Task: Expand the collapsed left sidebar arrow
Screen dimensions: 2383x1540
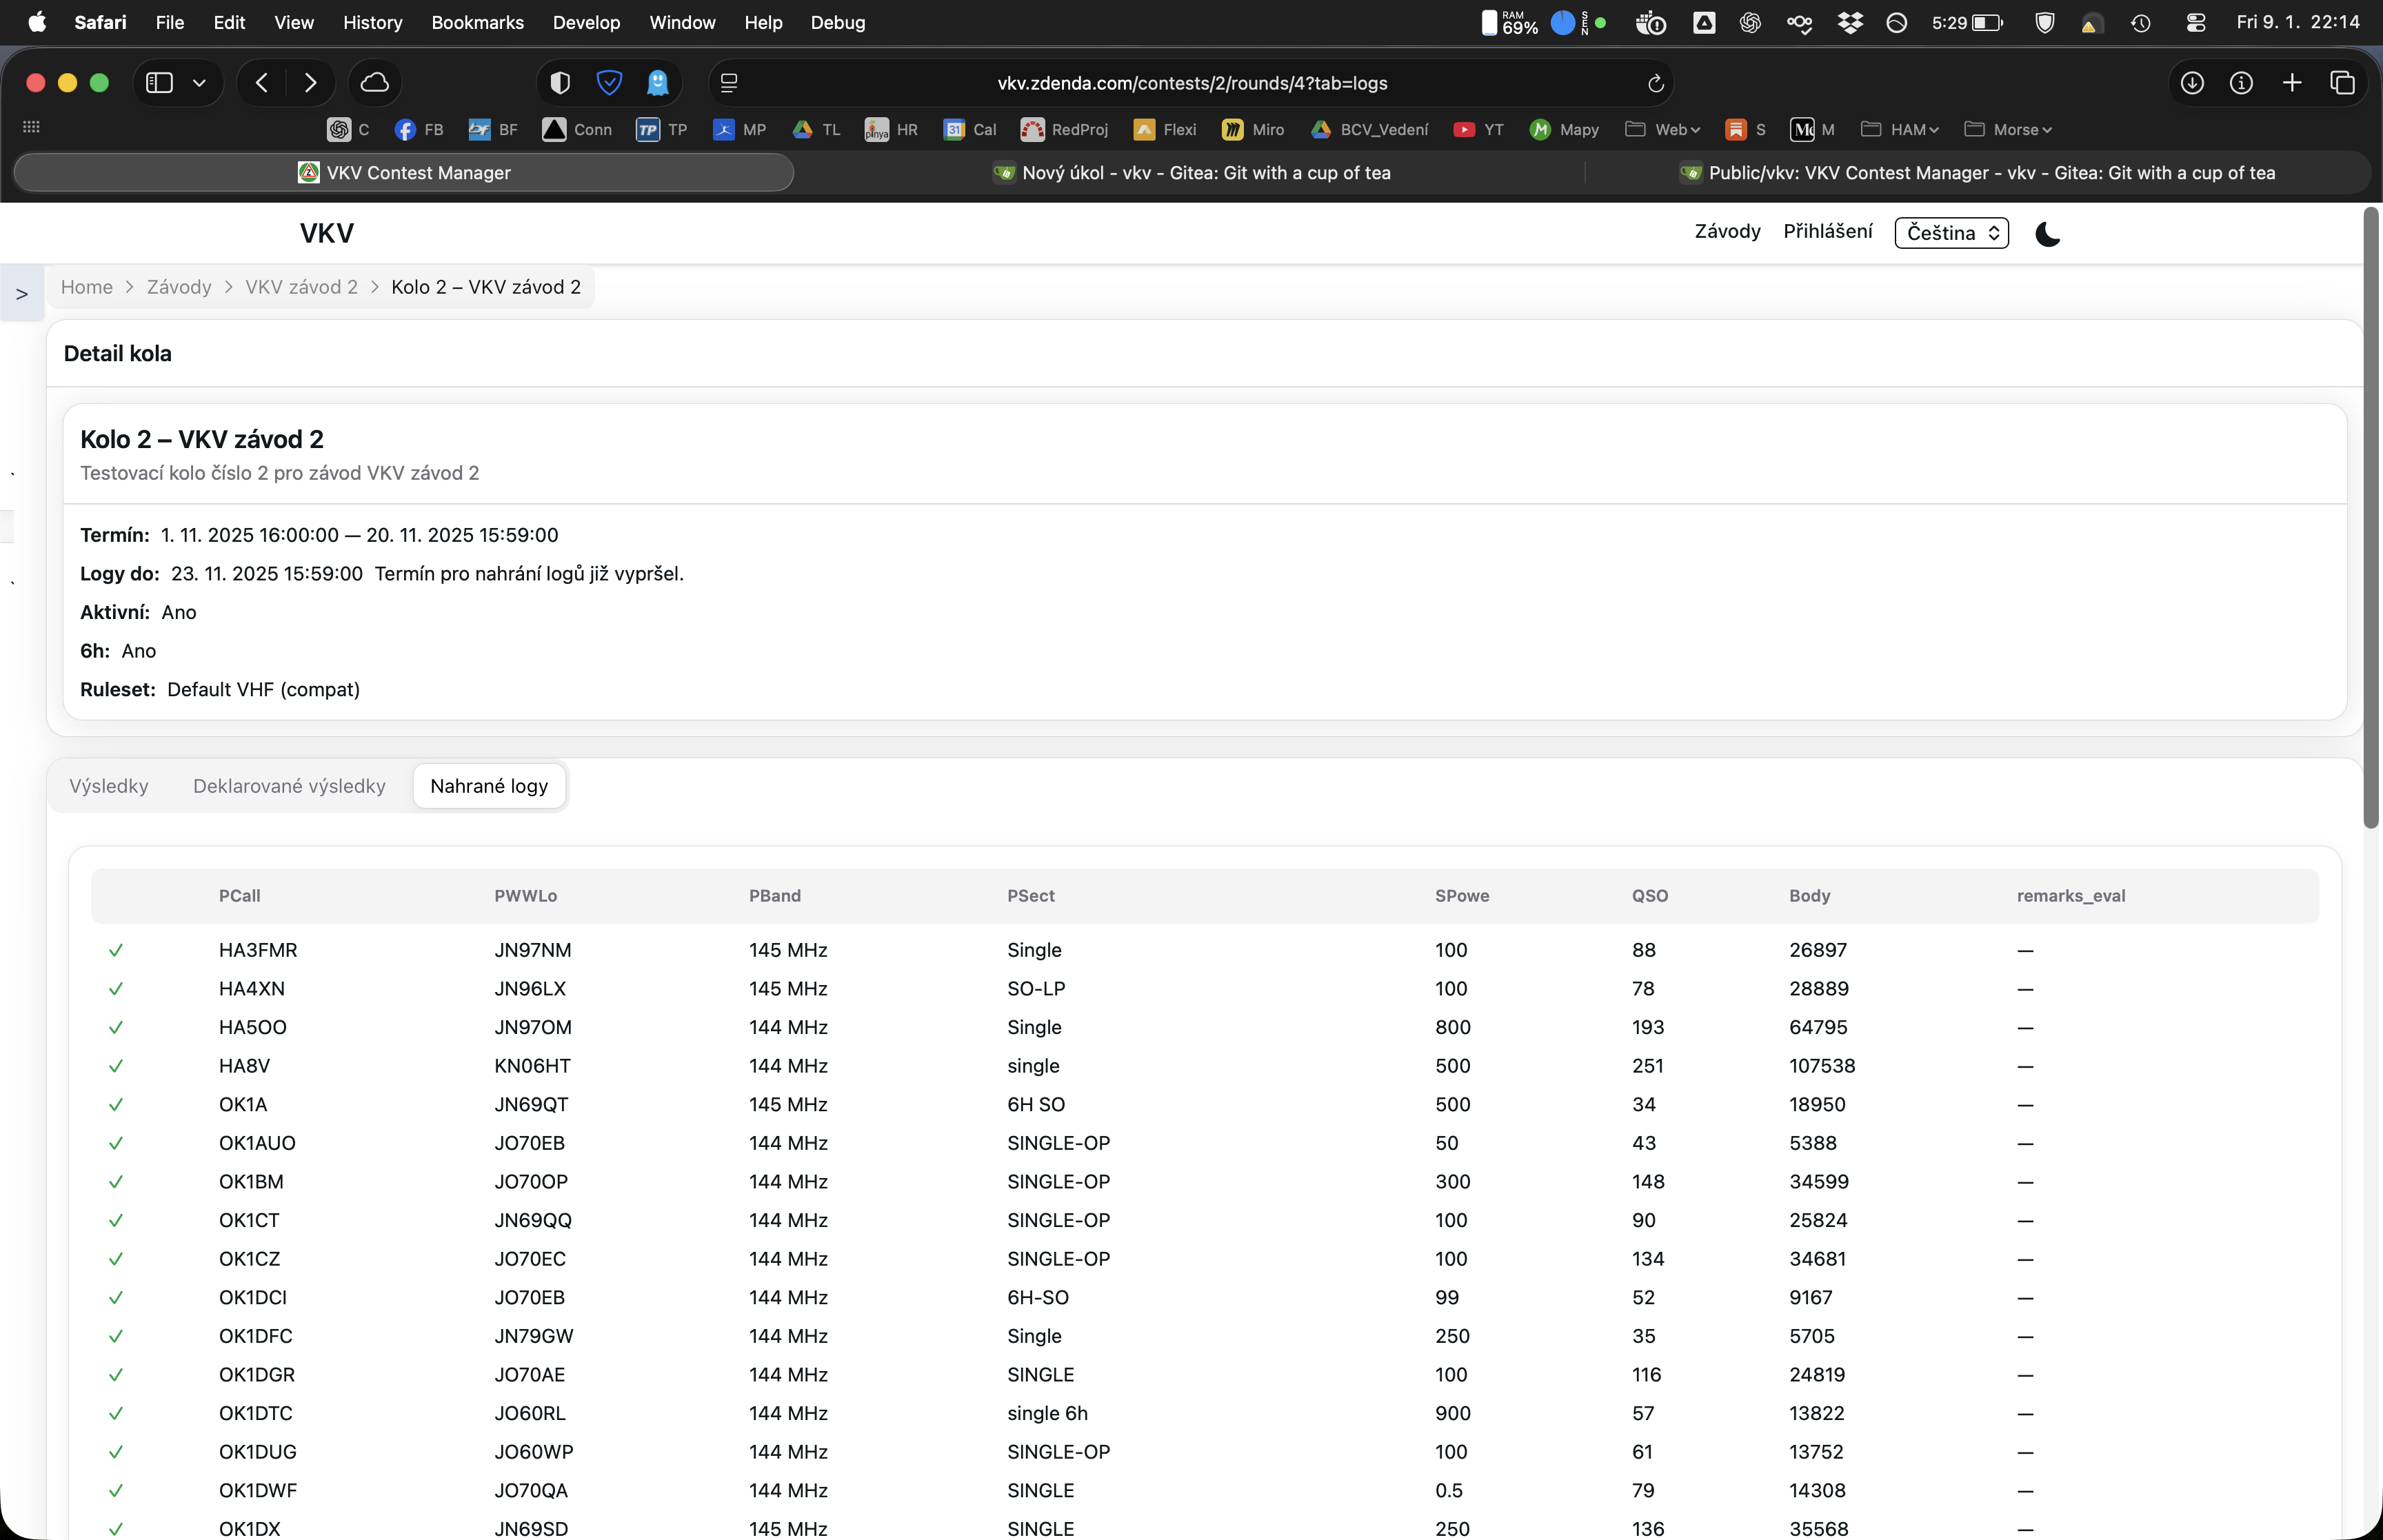Action: click(x=21, y=294)
